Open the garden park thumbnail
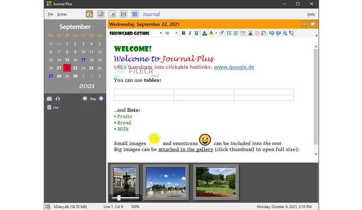The height and width of the screenshot is (210, 362). coord(216,182)
